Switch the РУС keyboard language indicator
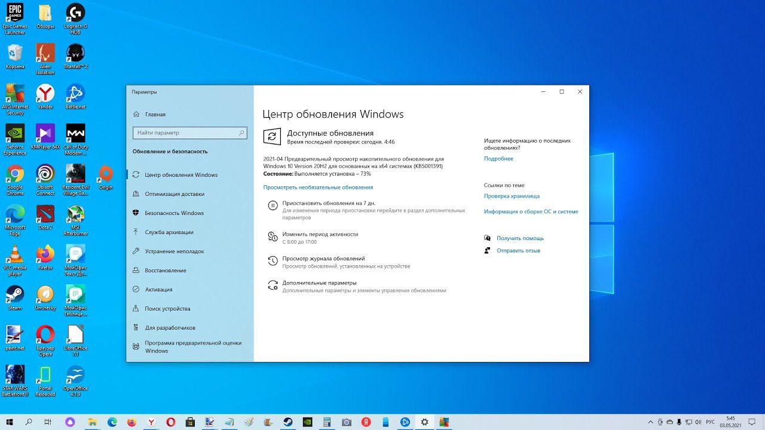Image resolution: width=765 pixels, height=430 pixels. pos(711,422)
